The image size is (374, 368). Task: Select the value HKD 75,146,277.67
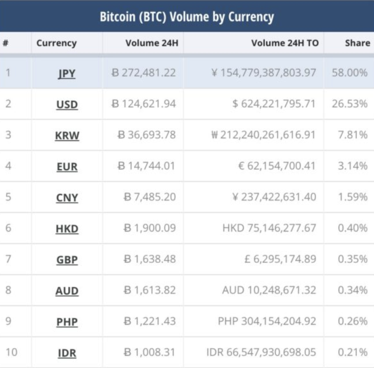click(269, 228)
